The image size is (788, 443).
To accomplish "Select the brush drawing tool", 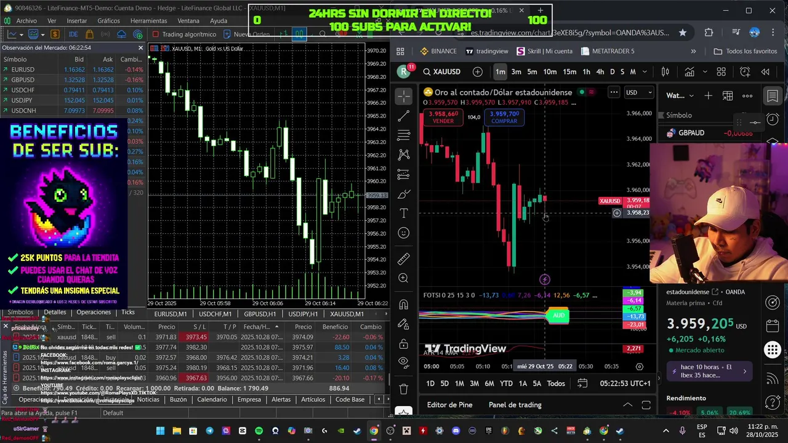I will 404,194.
